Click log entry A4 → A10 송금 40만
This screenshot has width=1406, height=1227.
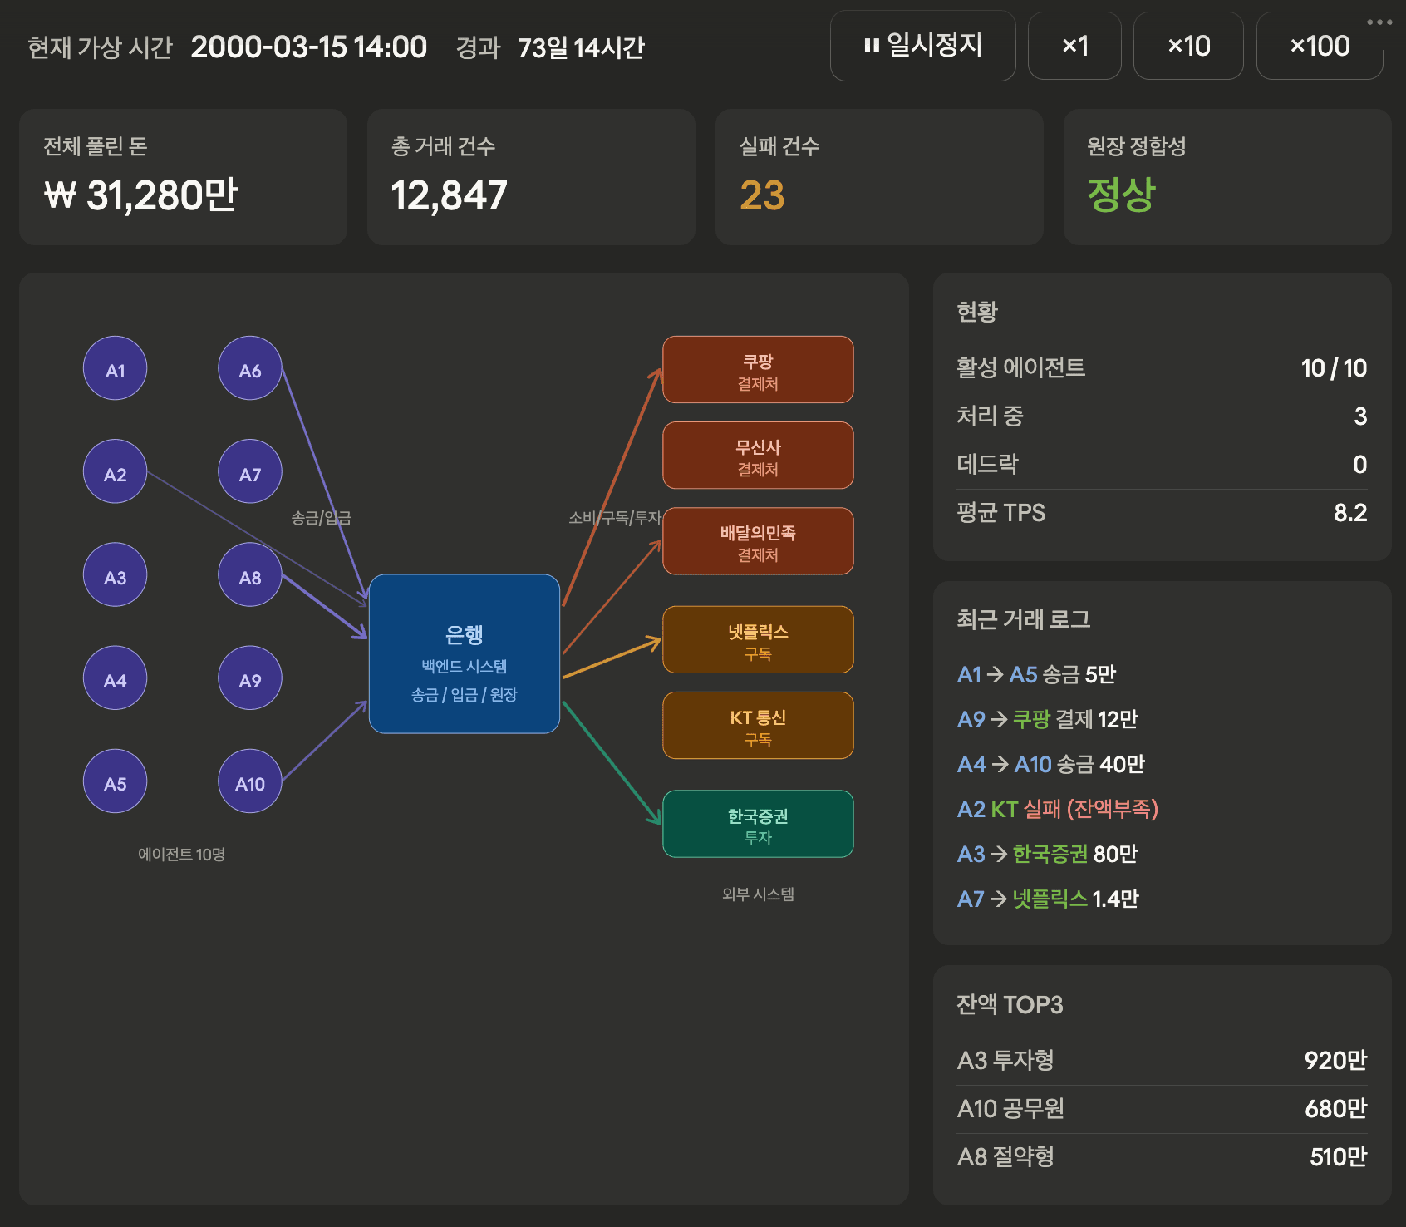[x=1050, y=764]
